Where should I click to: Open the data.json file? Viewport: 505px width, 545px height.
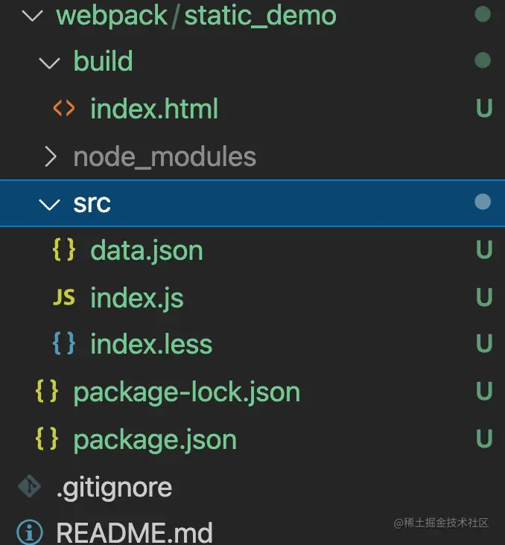click(x=146, y=250)
